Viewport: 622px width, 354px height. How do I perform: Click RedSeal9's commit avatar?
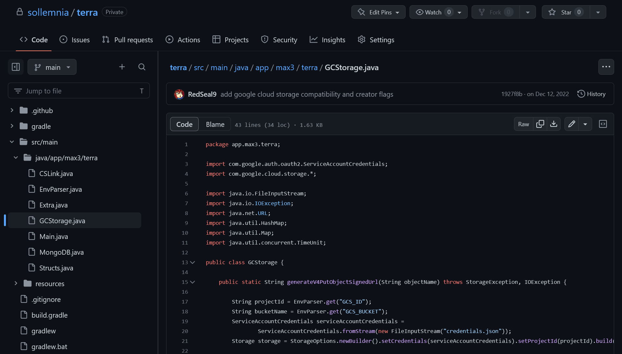(x=179, y=94)
